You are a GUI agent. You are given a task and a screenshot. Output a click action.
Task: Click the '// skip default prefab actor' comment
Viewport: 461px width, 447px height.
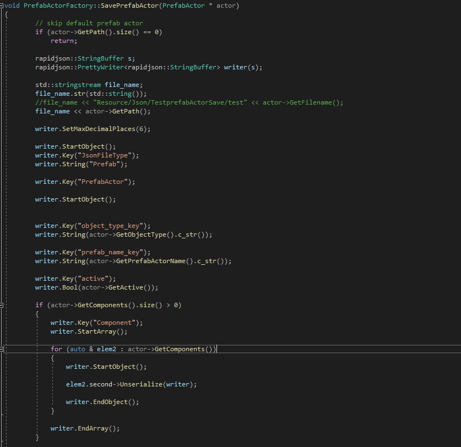[x=89, y=23]
